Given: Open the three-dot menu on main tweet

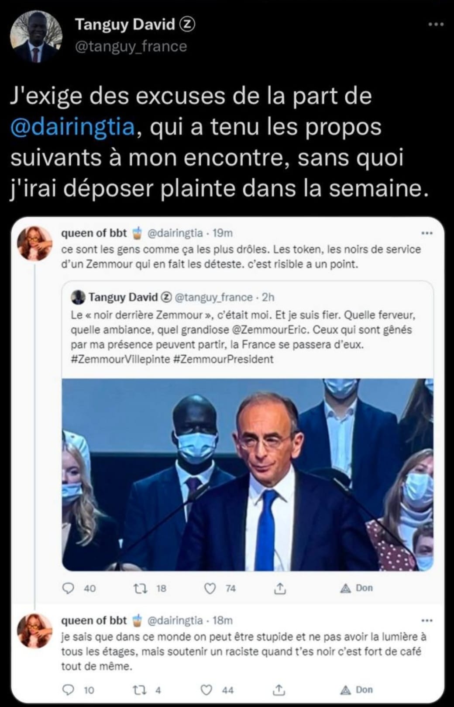Looking at the screenshot, I should tap(436, 25).
